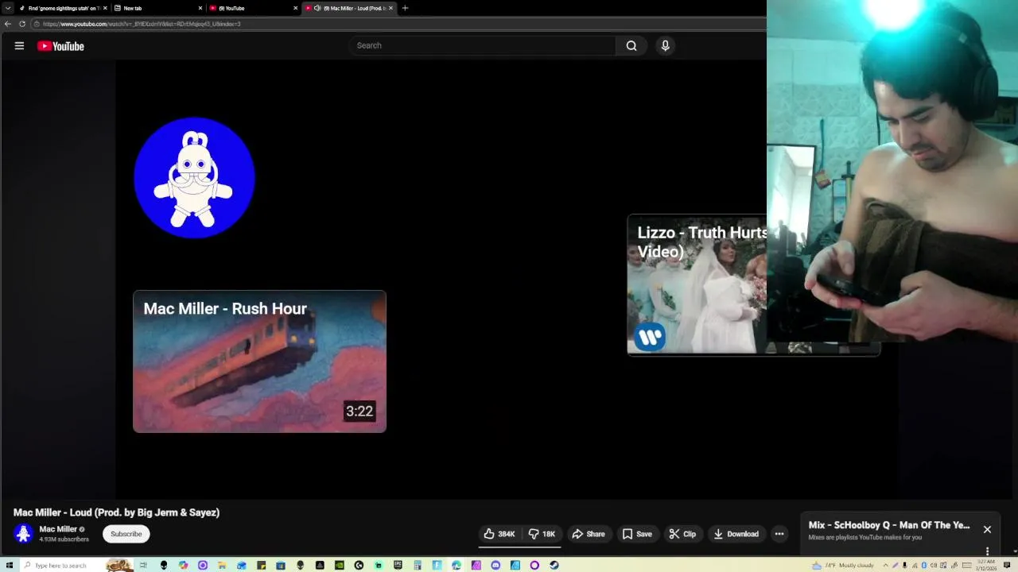1018x572 pixels.
Task: Switch to the New tab browser tab
Action: (156, 8)
